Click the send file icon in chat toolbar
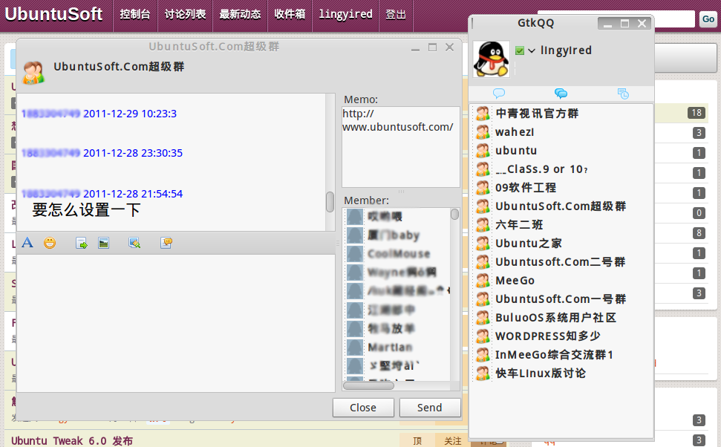Viewport: 721px width, 447px height. [x=82, y=244]
